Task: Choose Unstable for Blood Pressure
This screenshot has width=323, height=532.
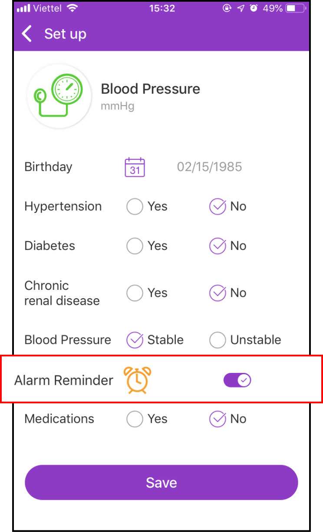Action: click(218, 340)
